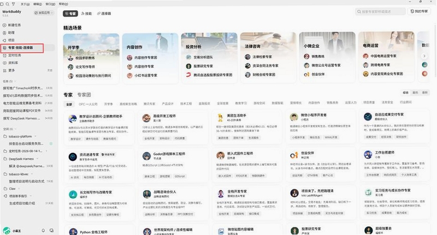This screenshot has height=235, width=437.
Task: Select the 全部 category filter
Action: pyautogui.click(x=69, y=104)
